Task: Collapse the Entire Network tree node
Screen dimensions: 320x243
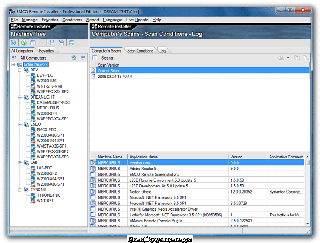Action: [x=13, y=65]
